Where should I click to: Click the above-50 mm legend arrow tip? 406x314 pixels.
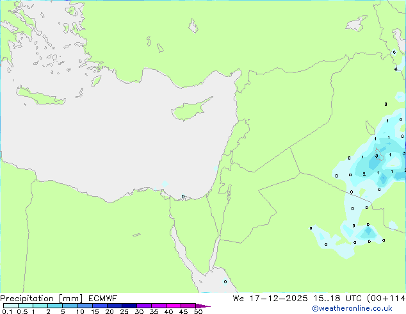click(203, 306)
